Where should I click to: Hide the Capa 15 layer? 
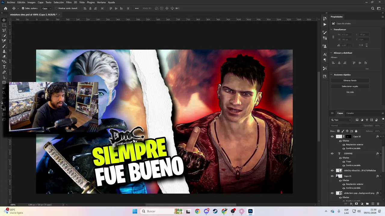332,176
